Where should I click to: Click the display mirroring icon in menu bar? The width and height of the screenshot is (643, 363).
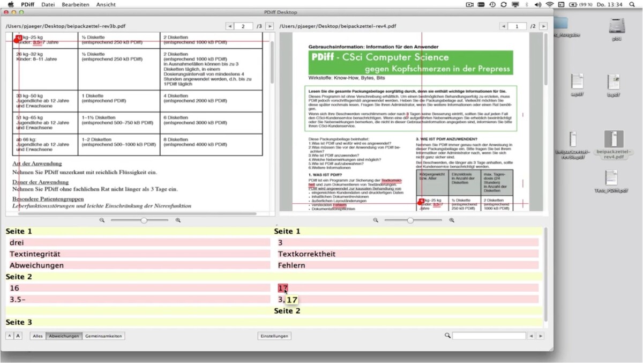click(515, 4)
